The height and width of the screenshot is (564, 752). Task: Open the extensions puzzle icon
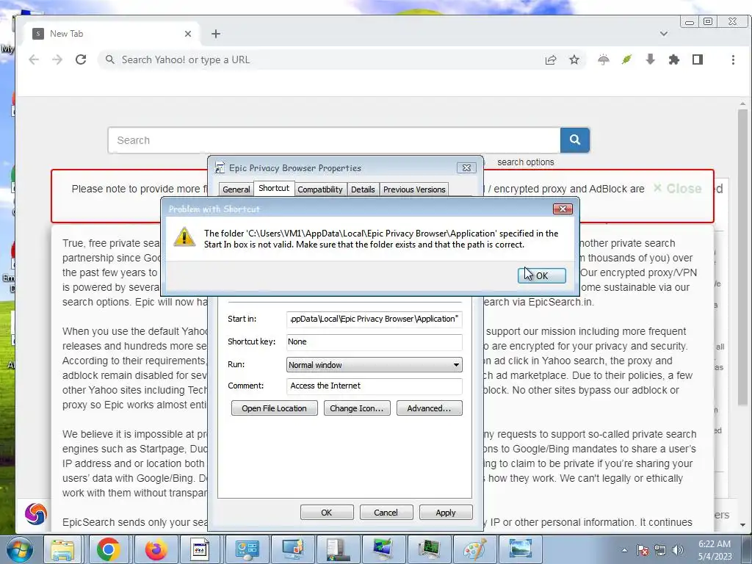(x=674, y=59)
